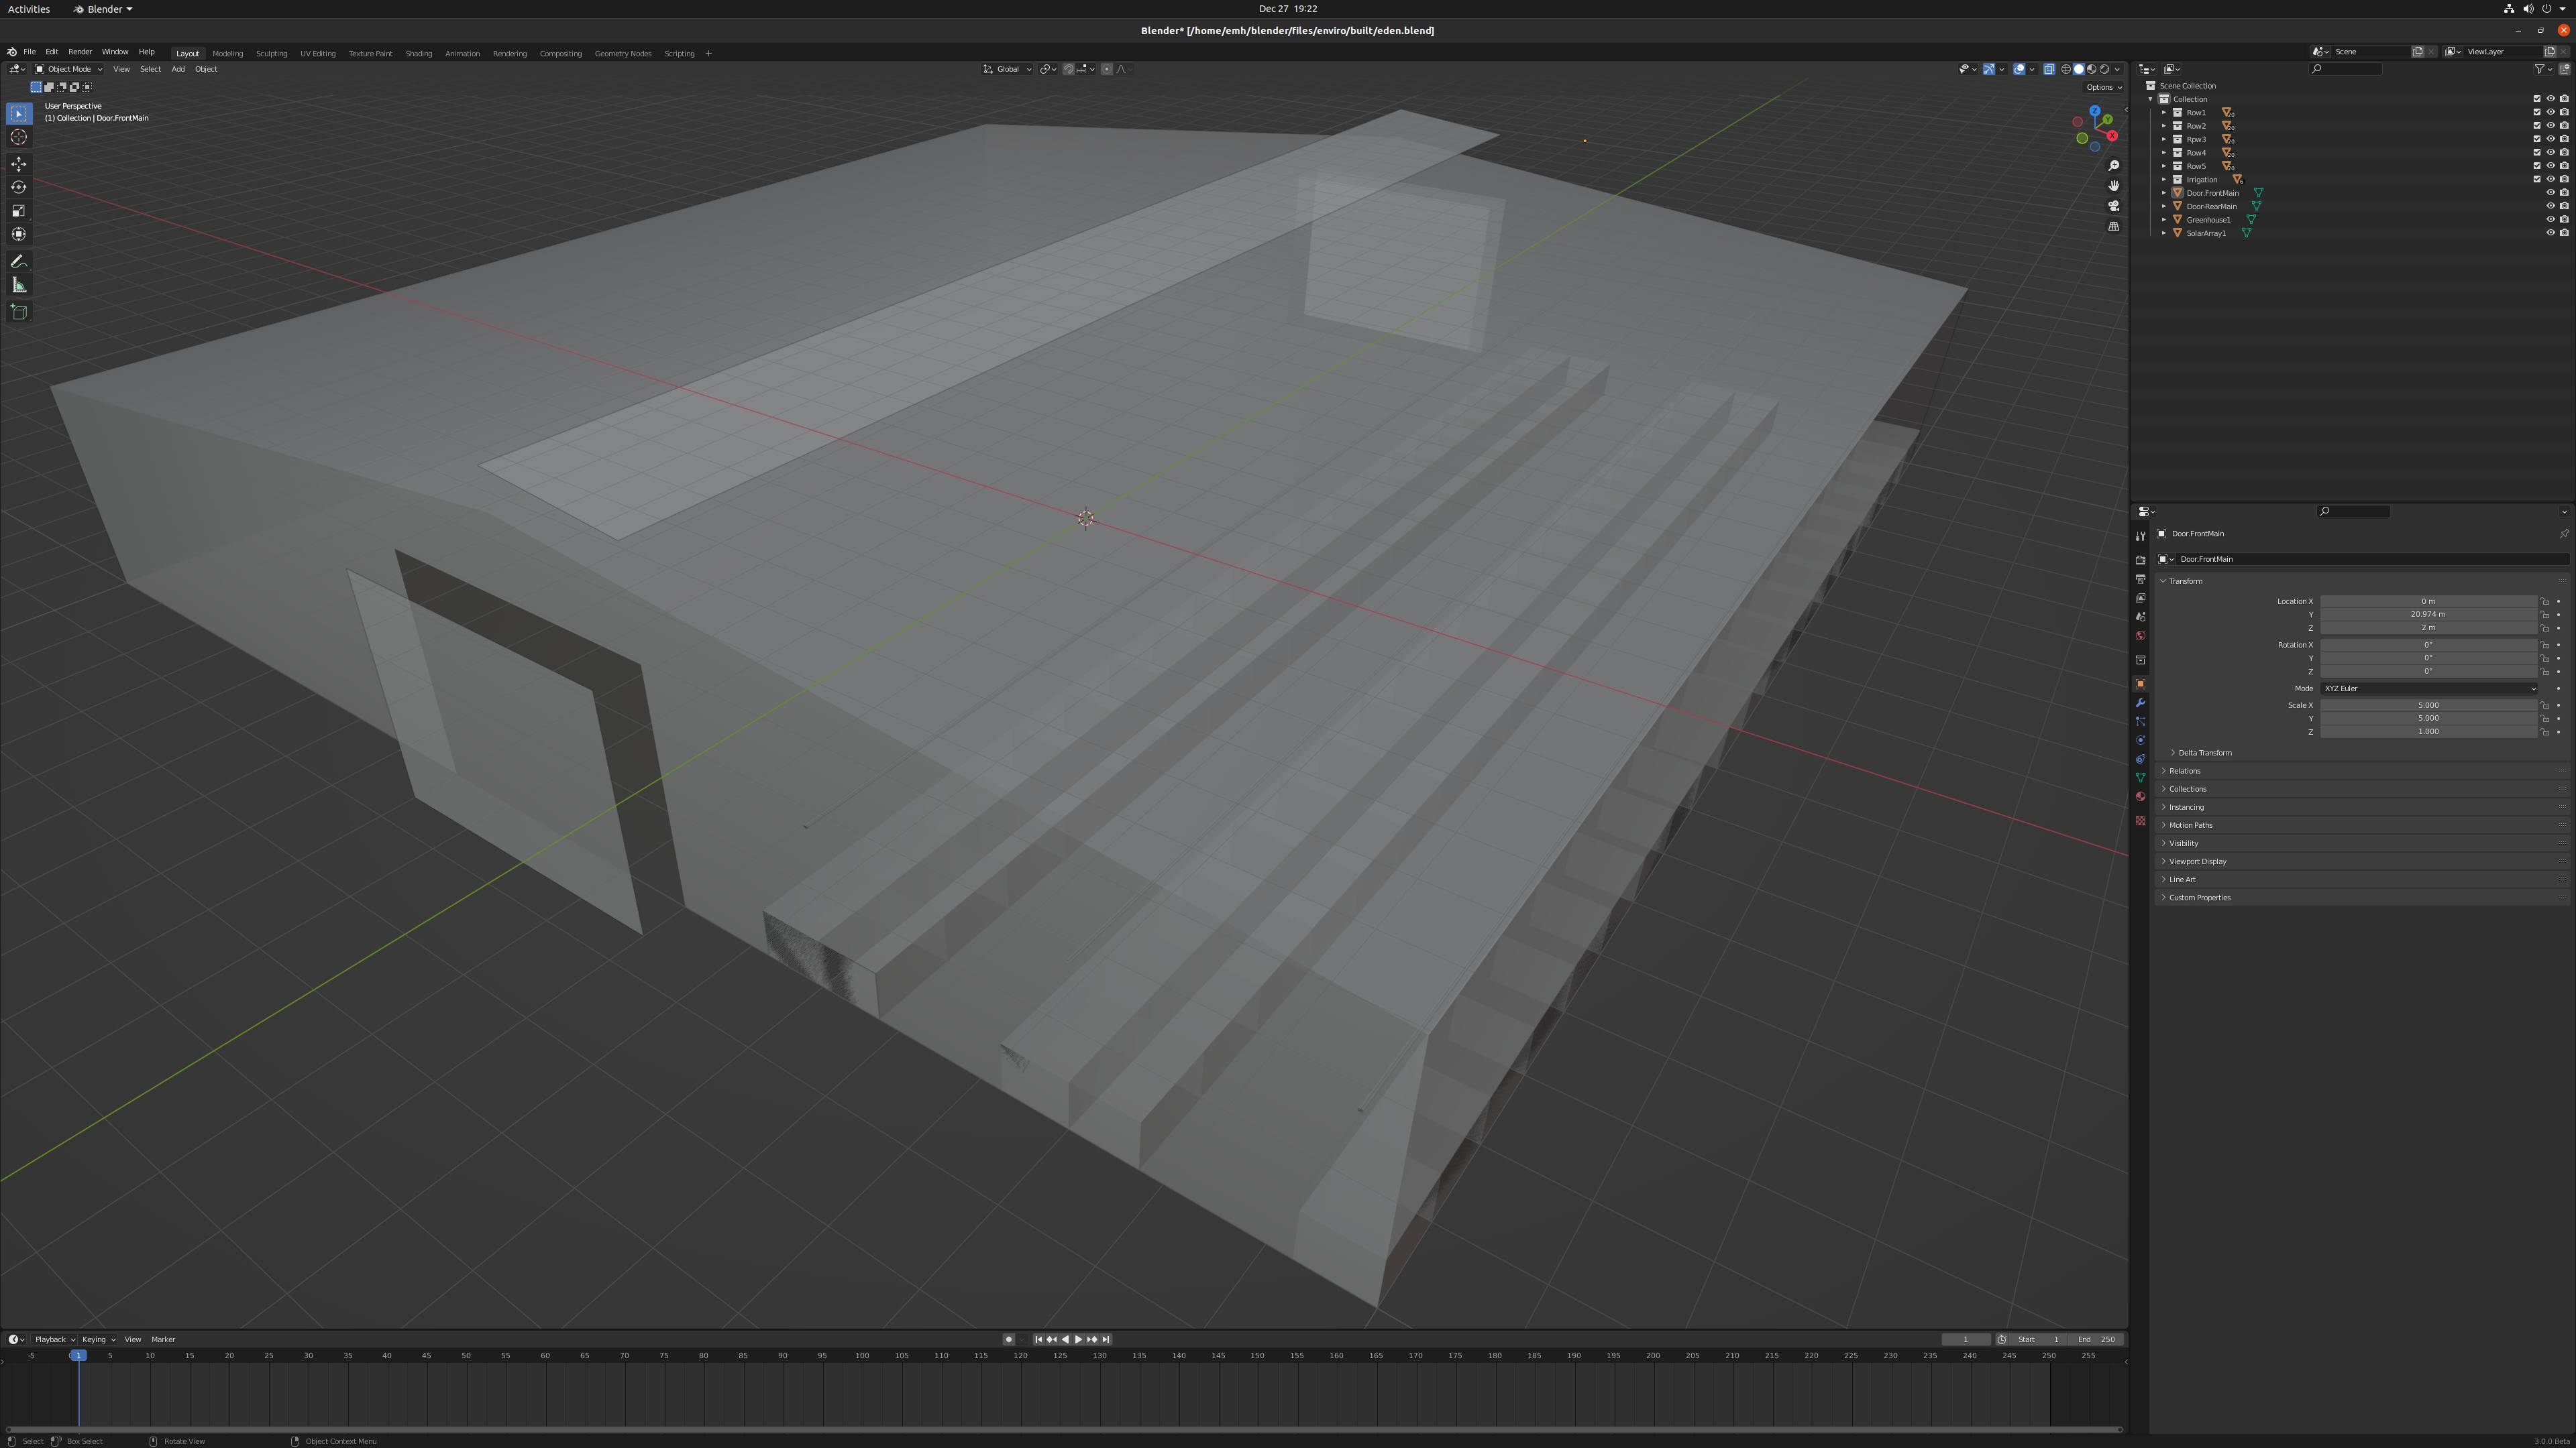Viewport: 2576px width, 1448px height.
Task: Open the Keying popover in timeline
Action: pyautogui.click(x=98, y=1339)
